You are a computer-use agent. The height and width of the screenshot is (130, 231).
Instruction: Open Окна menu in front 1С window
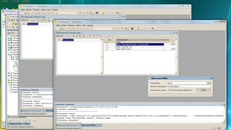point(84,25)
